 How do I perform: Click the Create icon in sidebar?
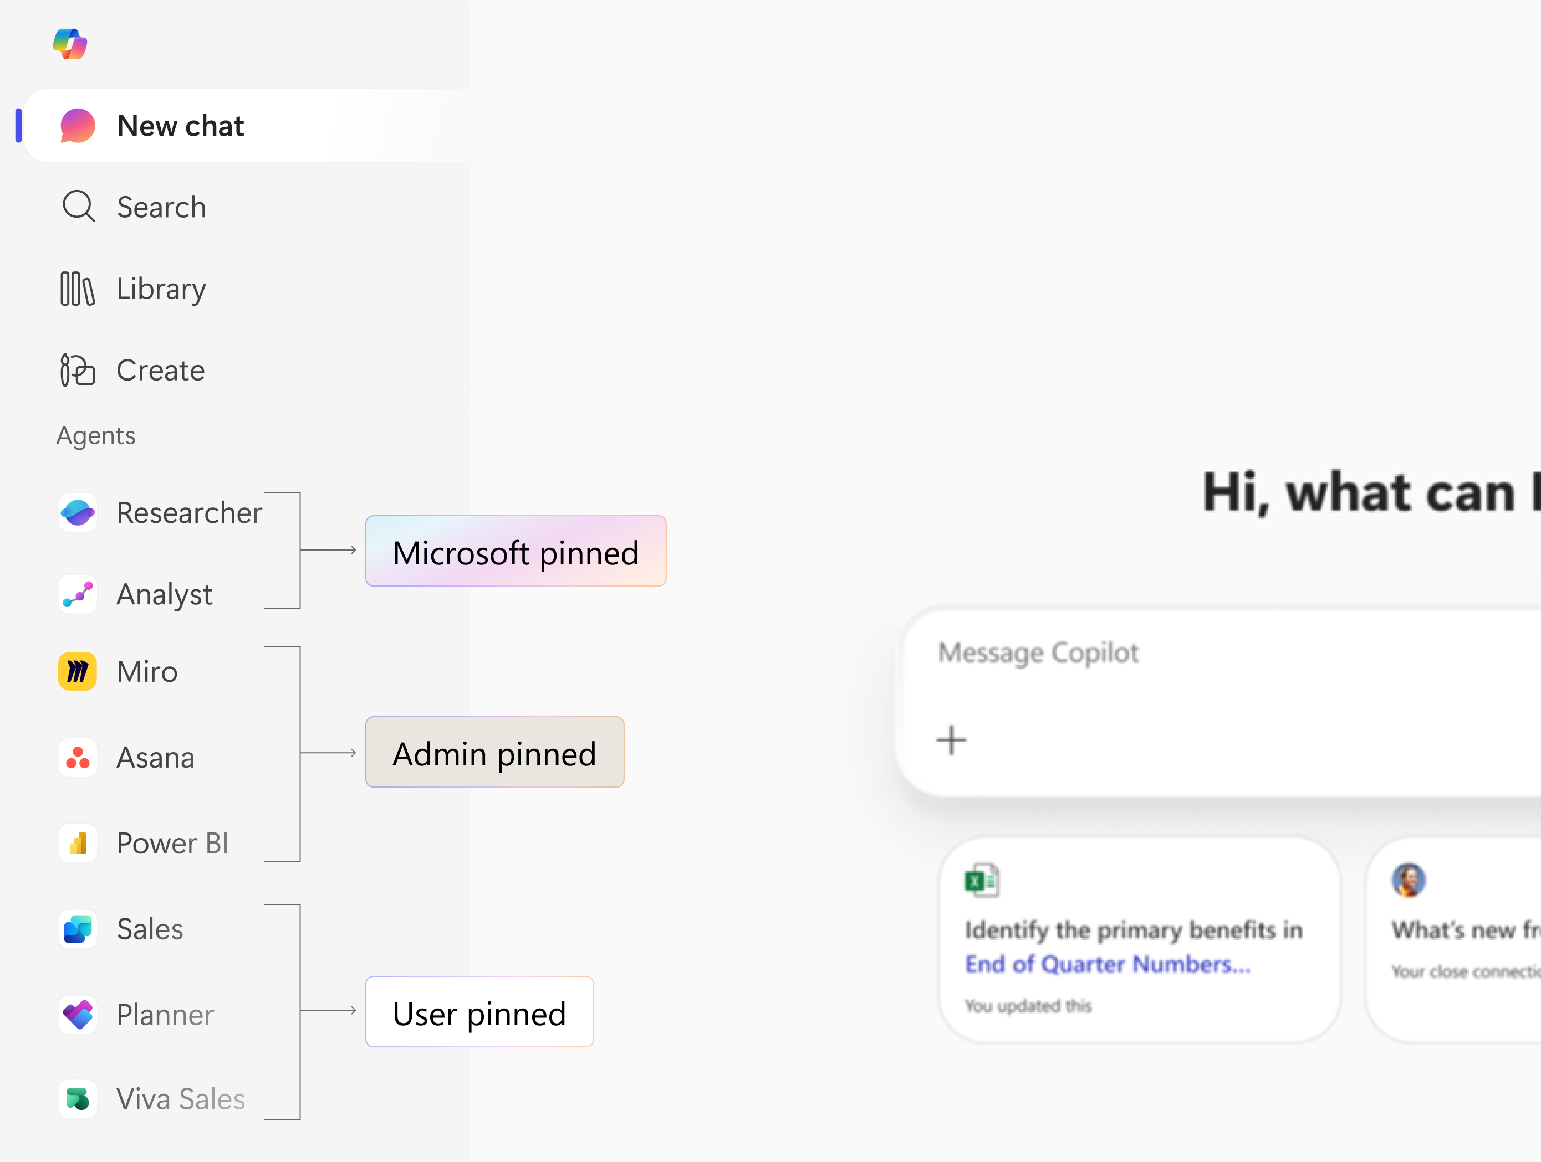[x=78, y=371]
